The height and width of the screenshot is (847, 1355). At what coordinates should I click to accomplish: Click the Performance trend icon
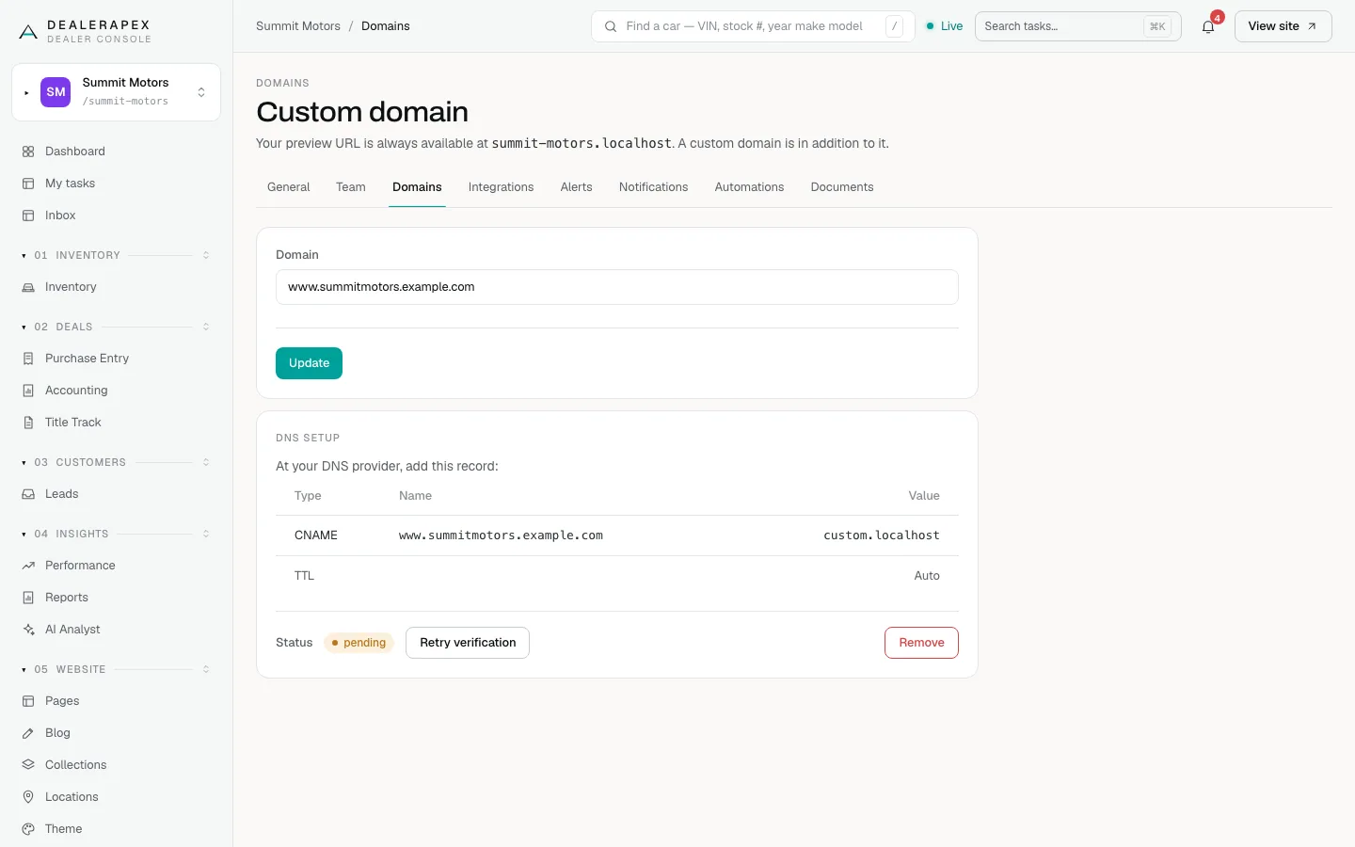tap(28, 566)
